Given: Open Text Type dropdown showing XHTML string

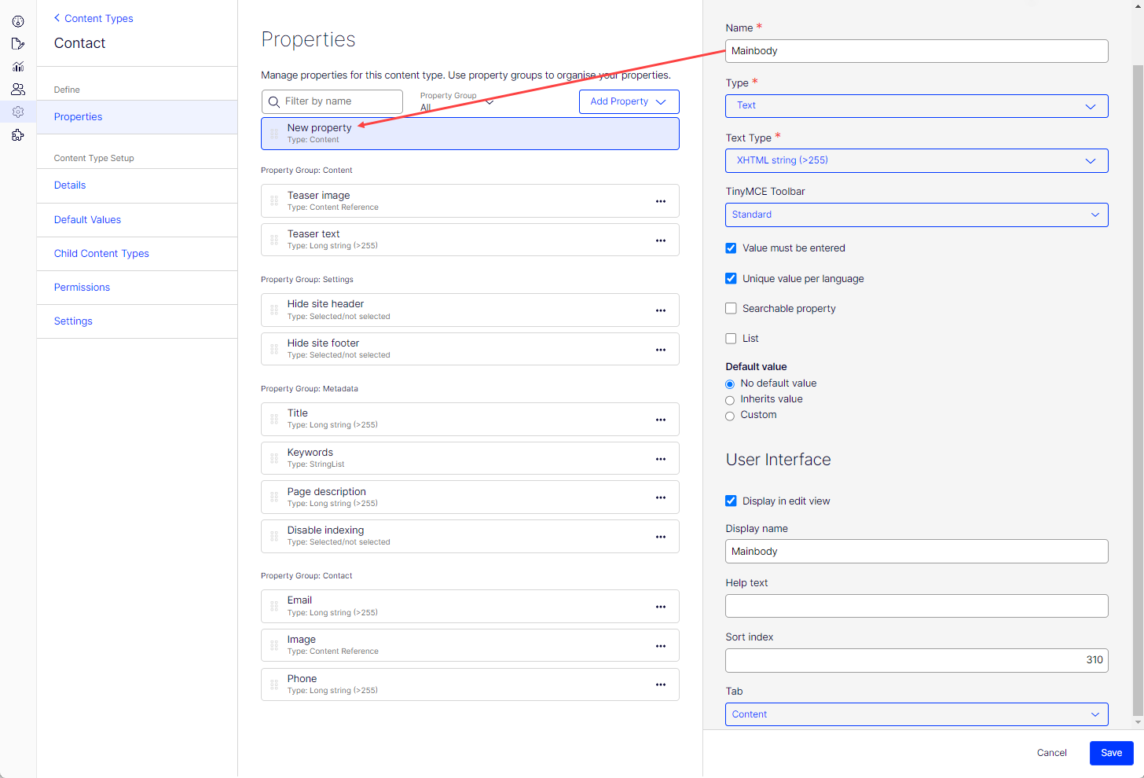Looking at the screenshot, I should tap(916, 160).
